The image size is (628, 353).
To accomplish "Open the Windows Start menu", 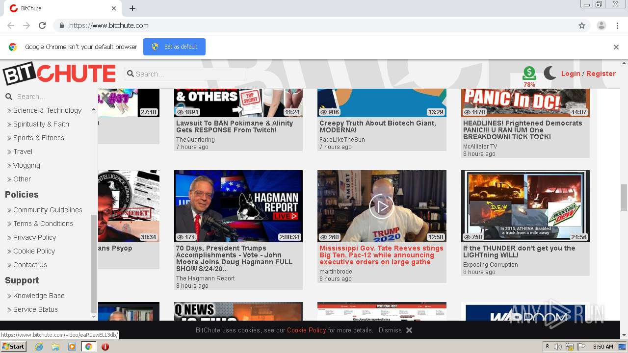I will click(x=14, y=347).
